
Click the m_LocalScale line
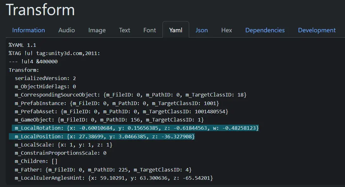pos(63,145)
